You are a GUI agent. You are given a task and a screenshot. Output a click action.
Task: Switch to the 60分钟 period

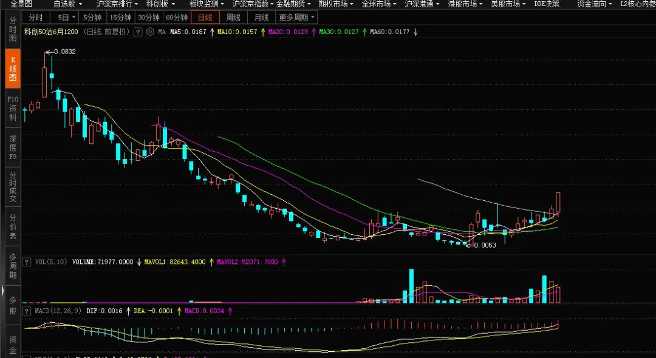pos(177,18)
